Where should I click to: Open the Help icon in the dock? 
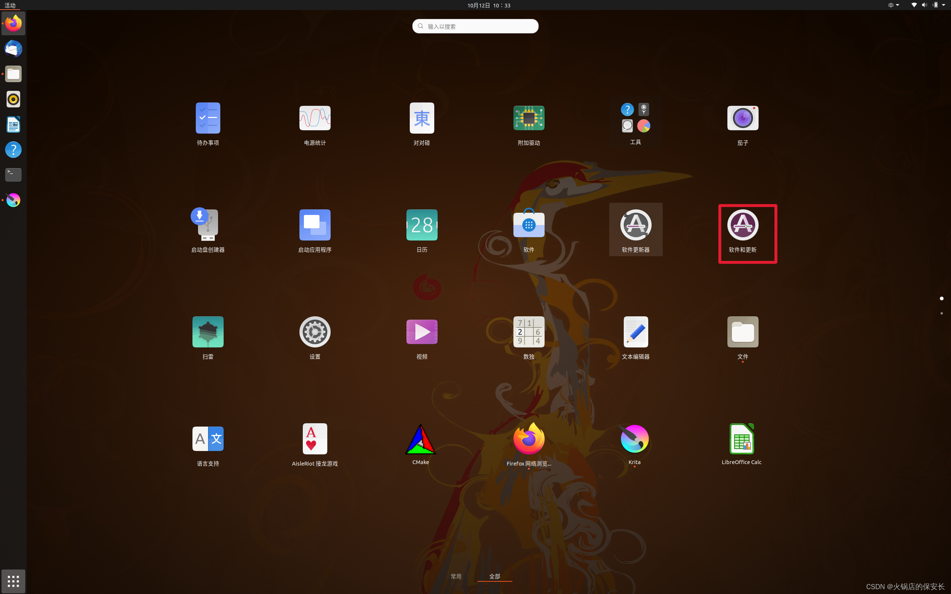tap(13, 150)
